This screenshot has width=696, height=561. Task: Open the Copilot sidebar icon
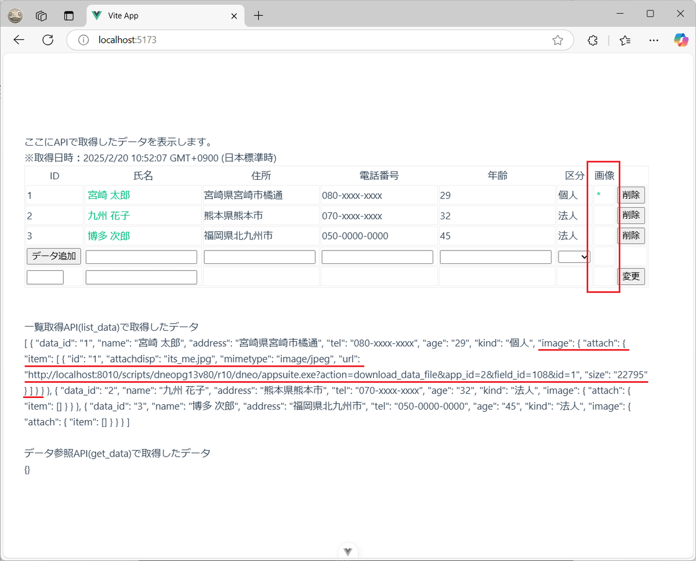tap(680, 40)
